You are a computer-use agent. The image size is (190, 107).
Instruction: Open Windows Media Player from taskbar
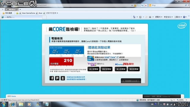click(29, 104)
